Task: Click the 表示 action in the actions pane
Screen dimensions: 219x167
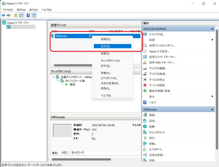Action: (152, 97)
